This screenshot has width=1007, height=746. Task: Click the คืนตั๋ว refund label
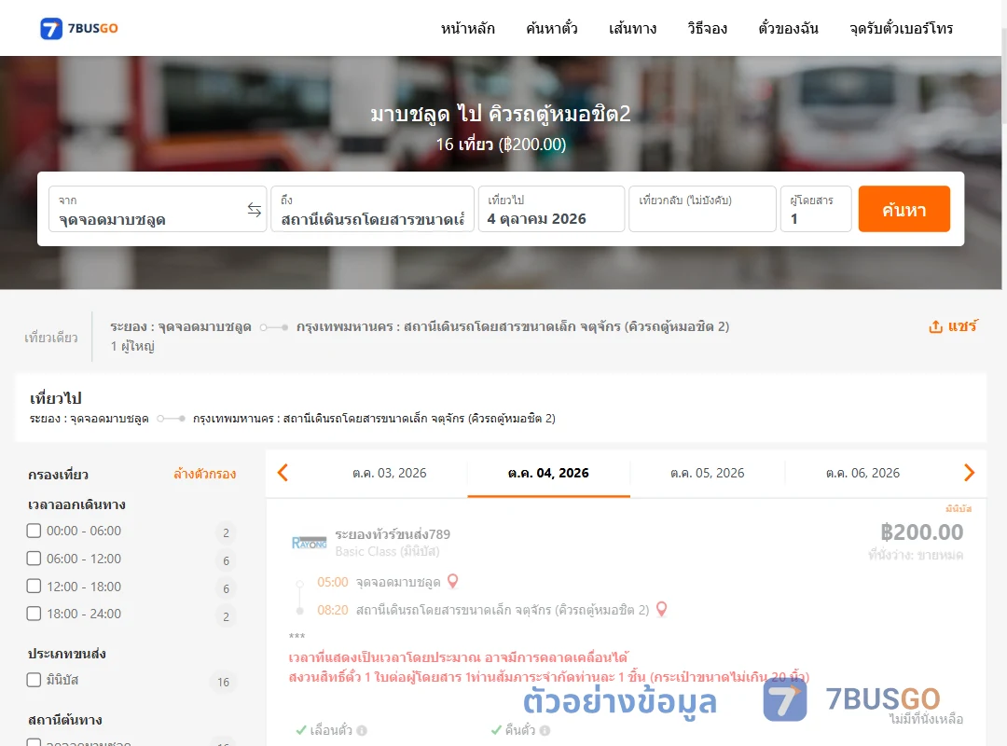(519, 730)
